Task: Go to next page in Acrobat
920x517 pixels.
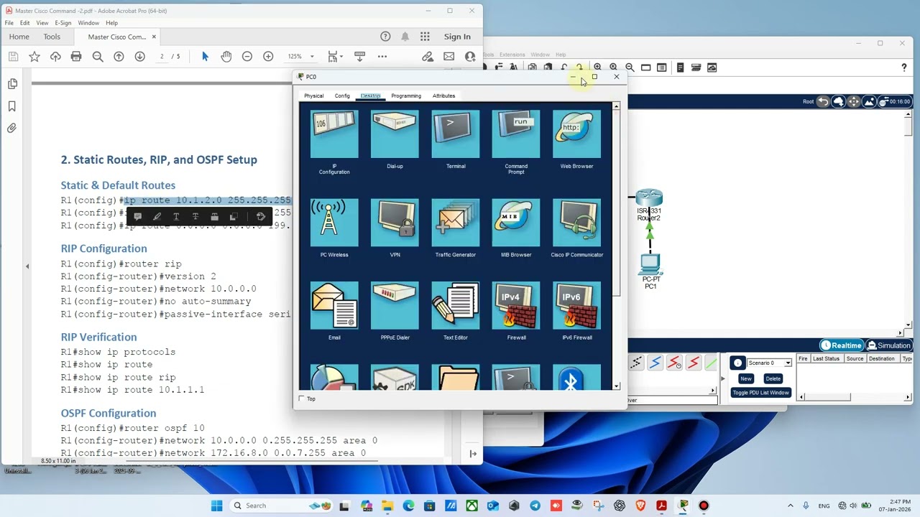Action: tap(140, 56)
